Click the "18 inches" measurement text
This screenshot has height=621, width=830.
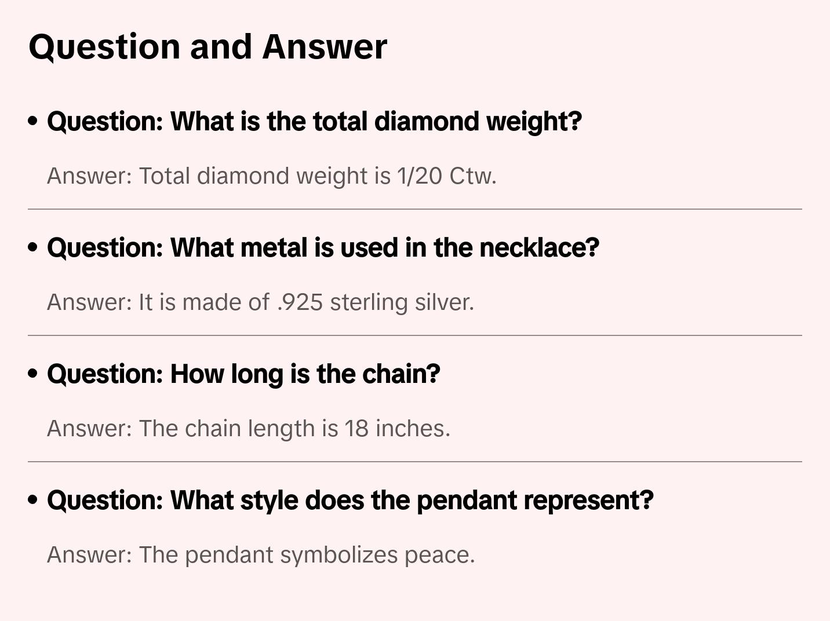tap(397, 429)
